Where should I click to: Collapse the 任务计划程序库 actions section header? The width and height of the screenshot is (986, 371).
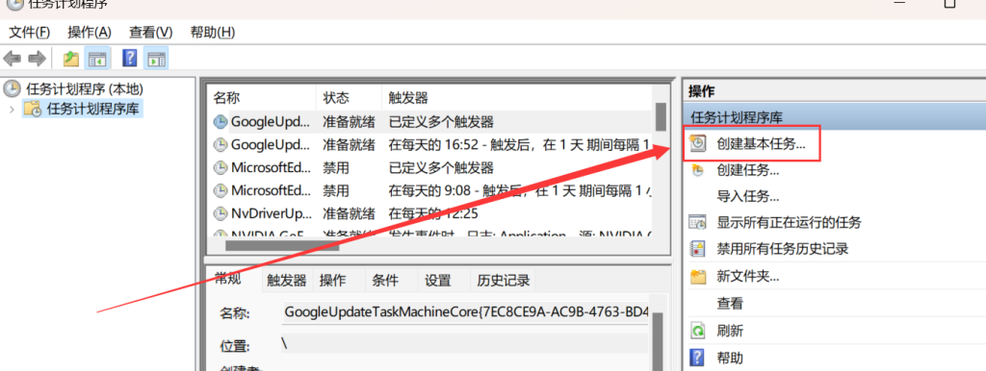point(834,116)
